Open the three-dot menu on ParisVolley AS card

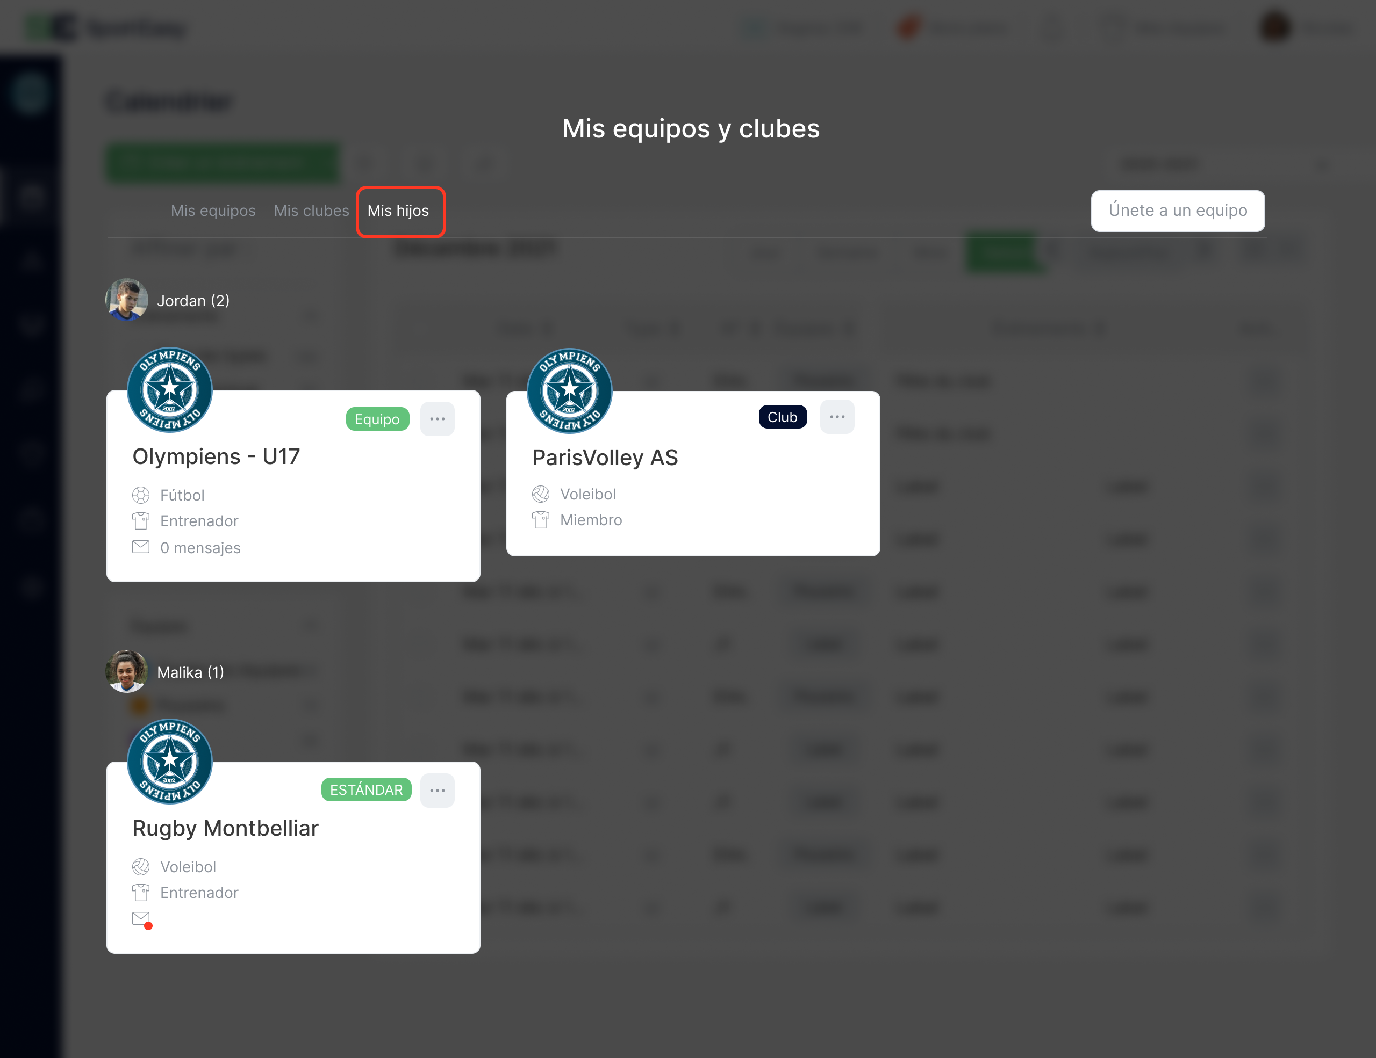point(837,416)
